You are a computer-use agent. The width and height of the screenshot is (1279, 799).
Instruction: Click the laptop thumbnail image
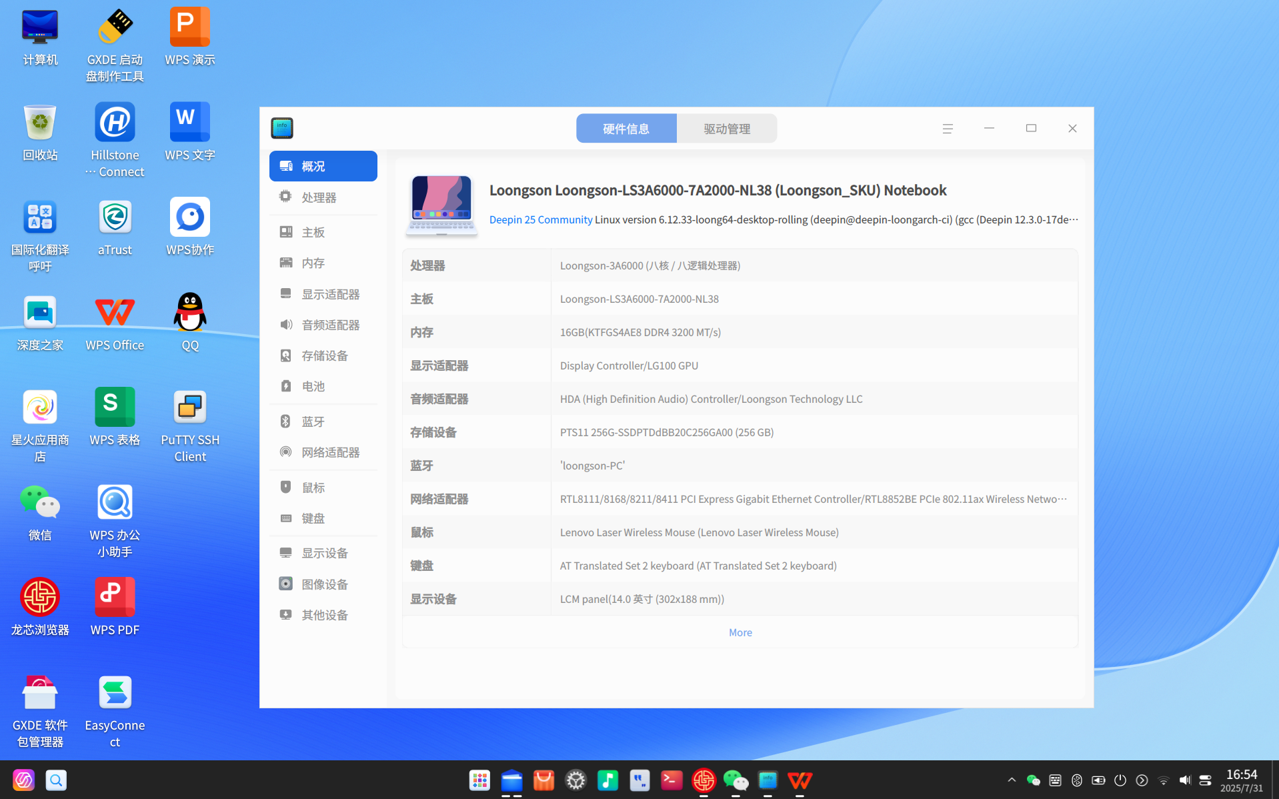click(441, 205)
